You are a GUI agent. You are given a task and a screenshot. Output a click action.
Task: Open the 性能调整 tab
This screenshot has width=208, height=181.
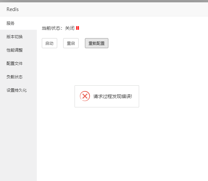pos(18,50)
